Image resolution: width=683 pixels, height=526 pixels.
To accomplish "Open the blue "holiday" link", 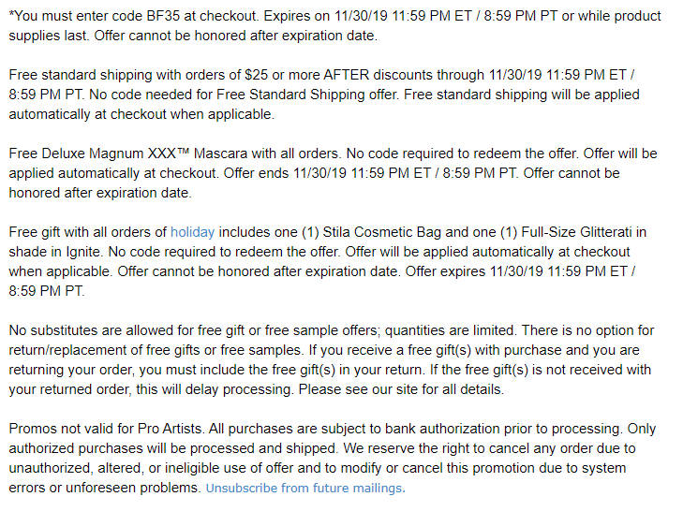I will pos(192,232).
